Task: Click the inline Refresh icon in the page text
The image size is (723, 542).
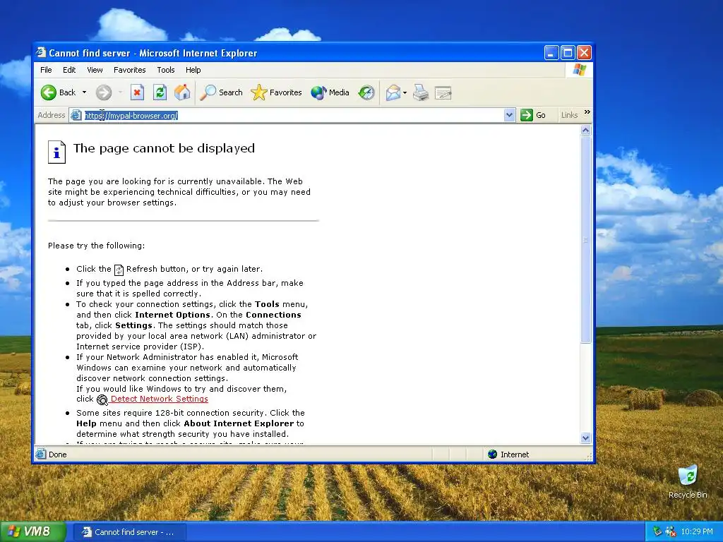Action: [x=119, y=270]
